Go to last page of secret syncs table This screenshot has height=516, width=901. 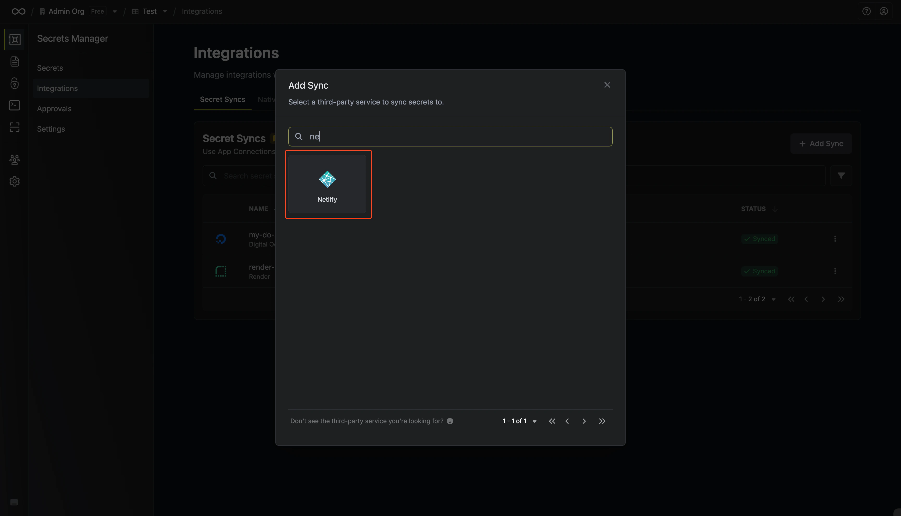pyautogui.click(x=841, y=299)
